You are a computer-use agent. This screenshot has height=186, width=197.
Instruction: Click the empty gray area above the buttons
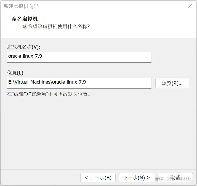[x=98, y=132]
